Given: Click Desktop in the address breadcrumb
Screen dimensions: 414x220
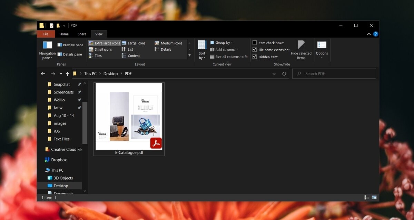Looking at the screenshot, I should [x=110, y=74].
